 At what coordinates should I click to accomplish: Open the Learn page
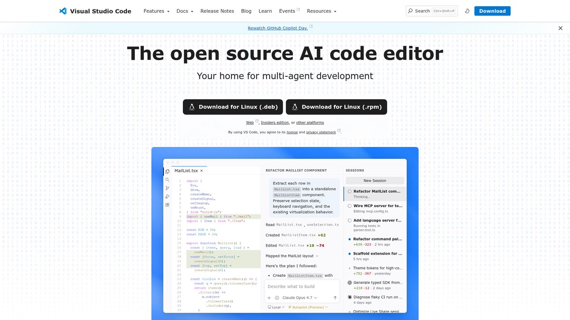(x=265, y=11)
